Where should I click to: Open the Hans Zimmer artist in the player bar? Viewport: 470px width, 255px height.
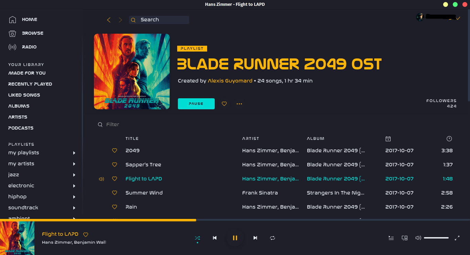tap(57, 242)
